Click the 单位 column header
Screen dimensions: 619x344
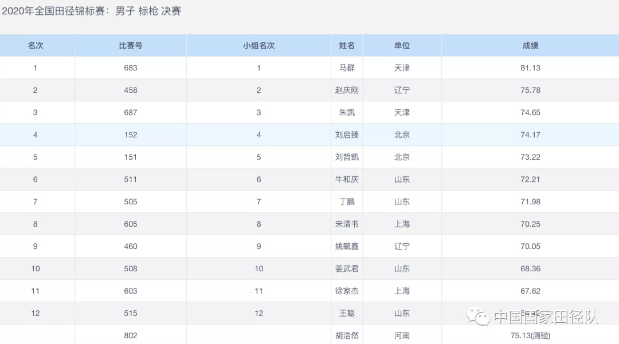click(x=402, y=45)
